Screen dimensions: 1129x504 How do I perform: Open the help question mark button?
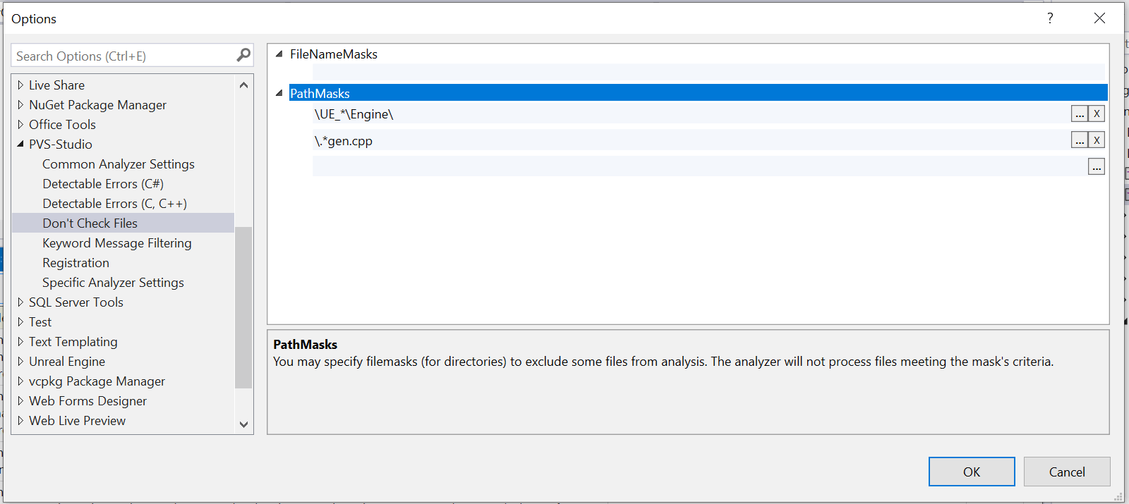point(1050,18)
